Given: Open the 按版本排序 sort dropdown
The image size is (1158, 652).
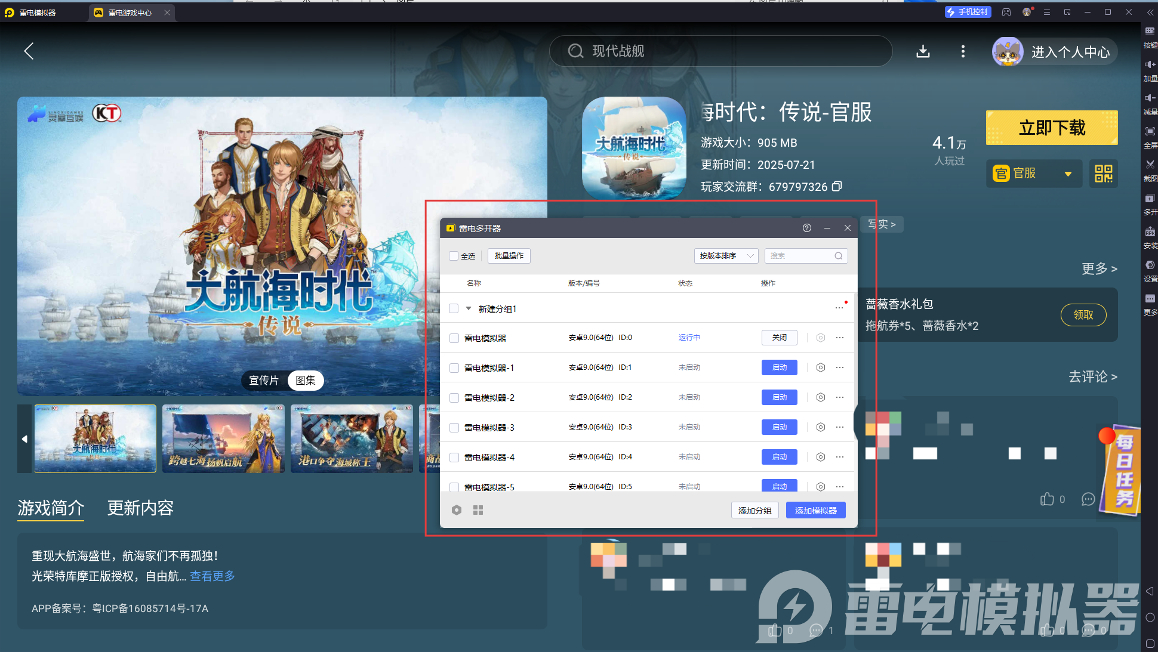Looking at the screenshot, I should click(726, 256).
